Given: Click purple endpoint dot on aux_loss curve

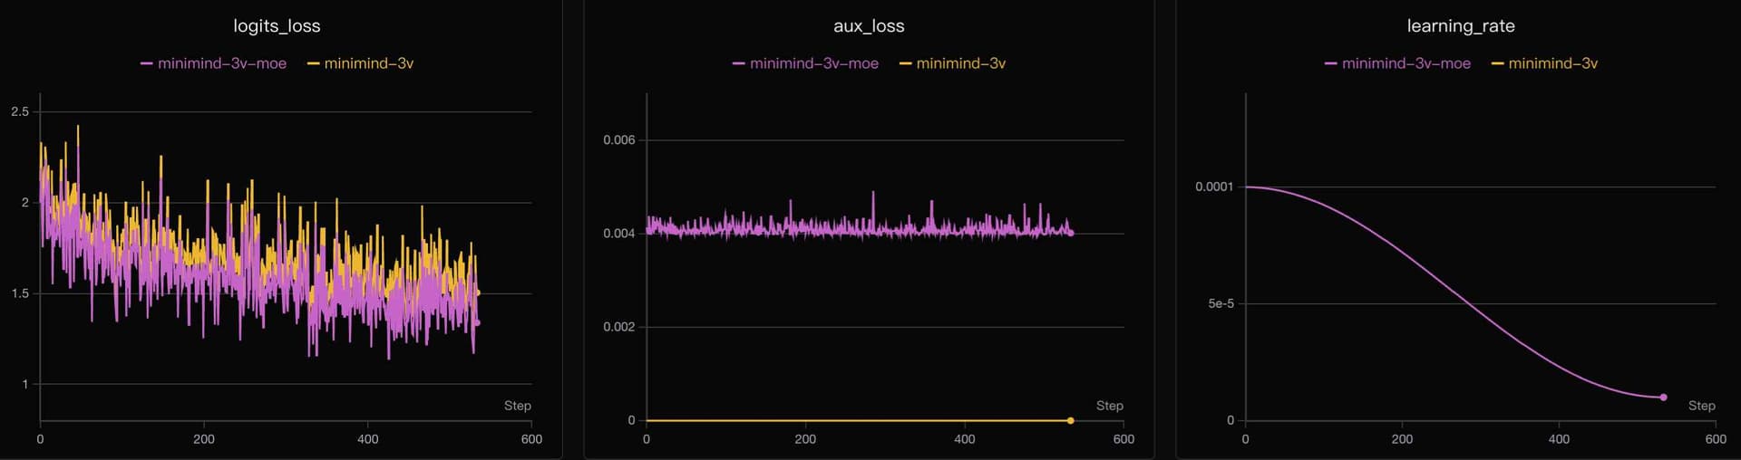Looking at the screenshot, I should click(x=1071, y=233).
